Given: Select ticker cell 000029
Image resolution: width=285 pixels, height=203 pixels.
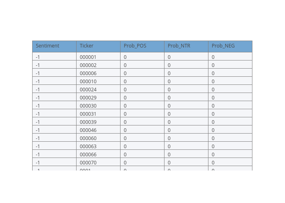Looking at the screenshot, I should (x=88, y=98).
